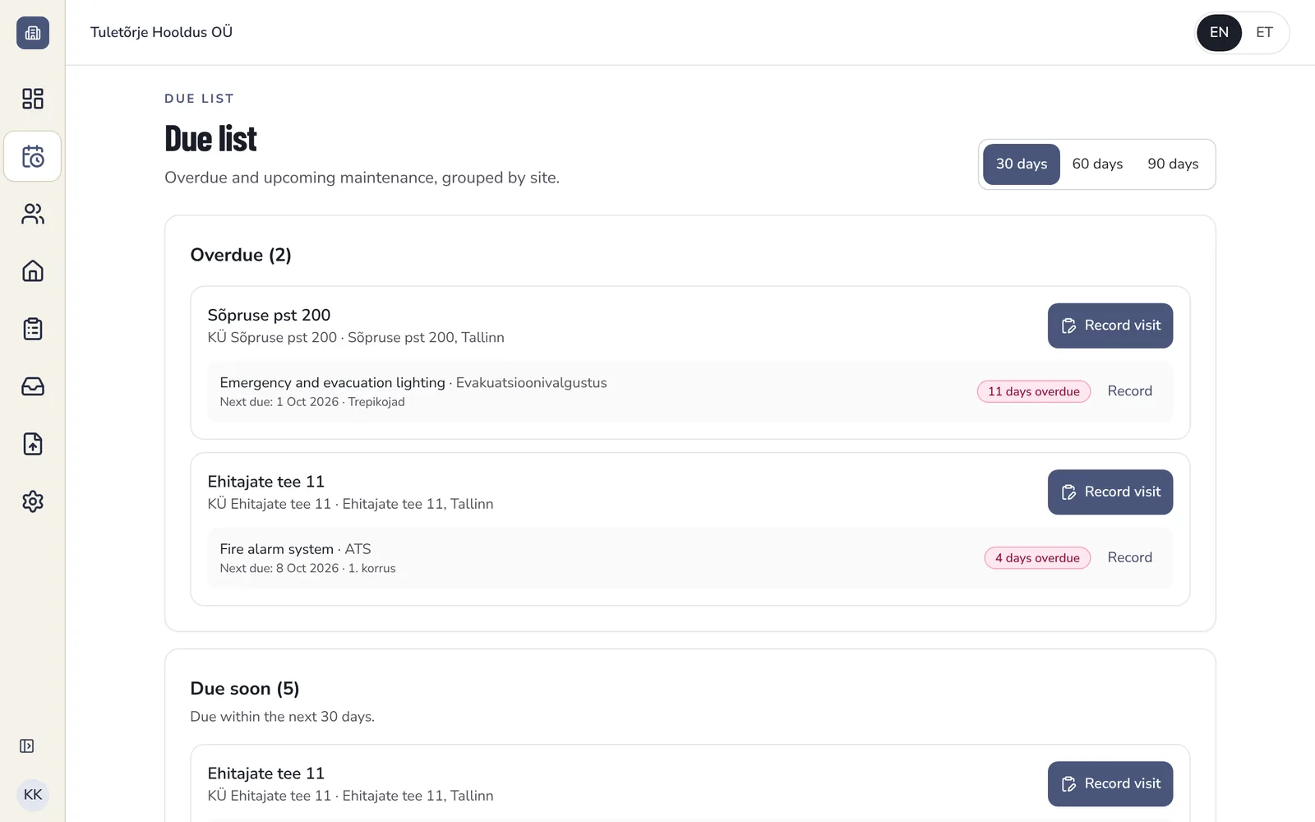The width and height of the screenshot is (1315, 822).
Task: Open the sites house icon in sidebar
Action: click(x=33, y=271)
